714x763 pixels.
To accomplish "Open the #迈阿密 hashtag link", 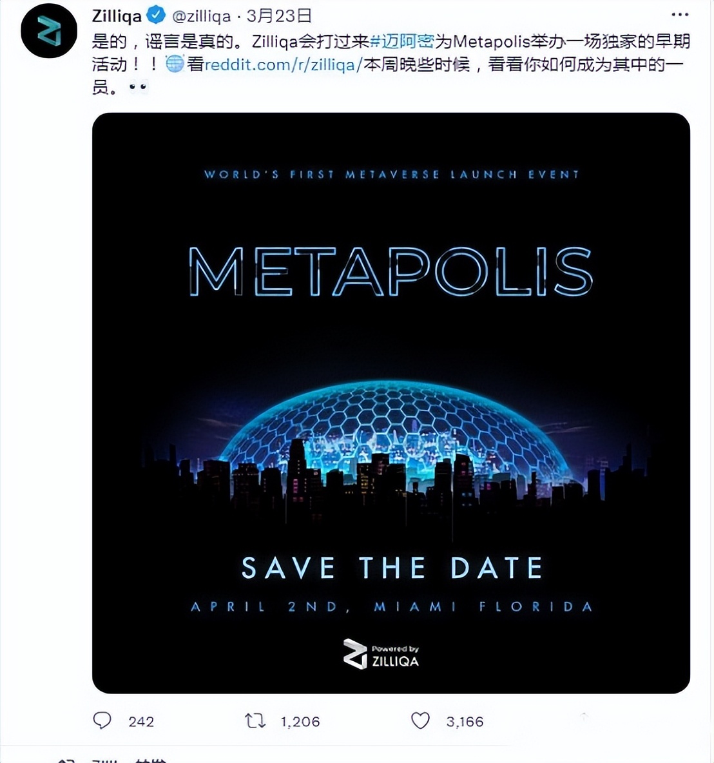I will pyautogui.click(x=402, y=41).
